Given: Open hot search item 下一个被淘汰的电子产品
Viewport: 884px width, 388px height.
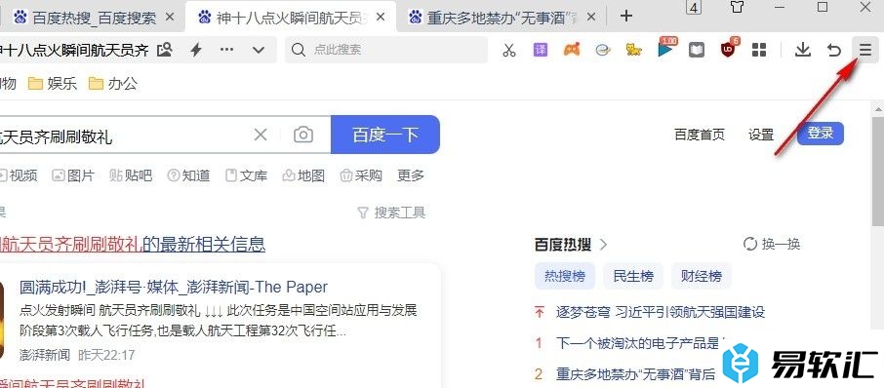Looking at the screenshot, I should [637, 343].
